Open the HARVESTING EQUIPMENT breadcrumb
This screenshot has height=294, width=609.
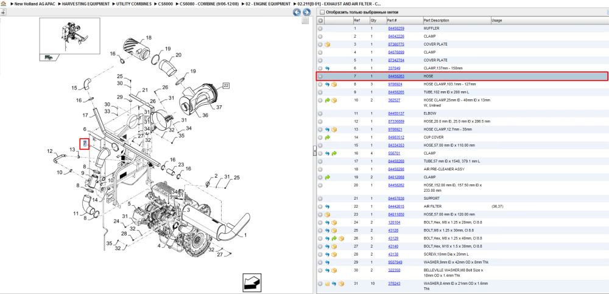pyautogui.click(x=86, y=4)
